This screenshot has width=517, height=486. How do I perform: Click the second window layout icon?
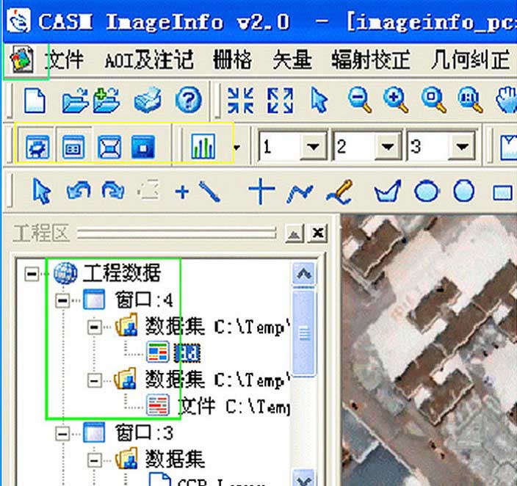tap(73, 147)
